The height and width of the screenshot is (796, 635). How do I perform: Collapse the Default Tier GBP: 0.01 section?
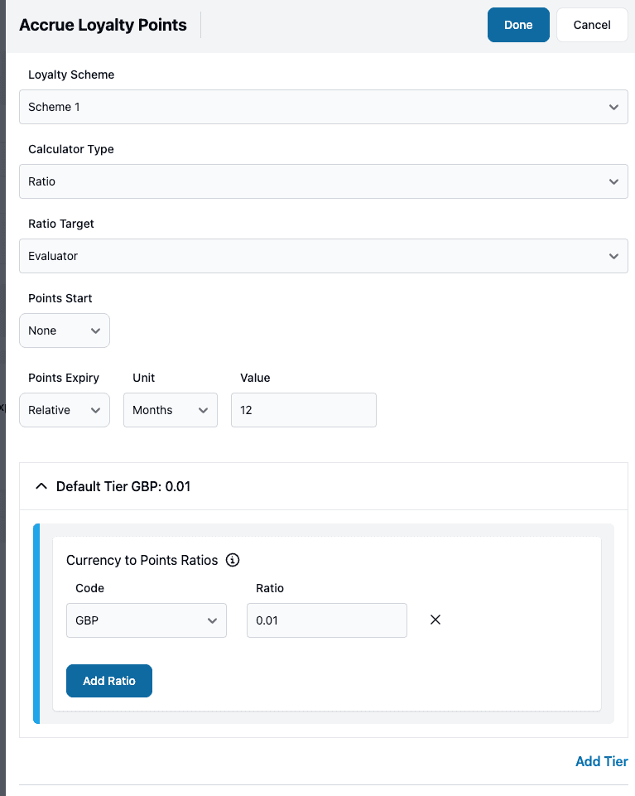41,486
